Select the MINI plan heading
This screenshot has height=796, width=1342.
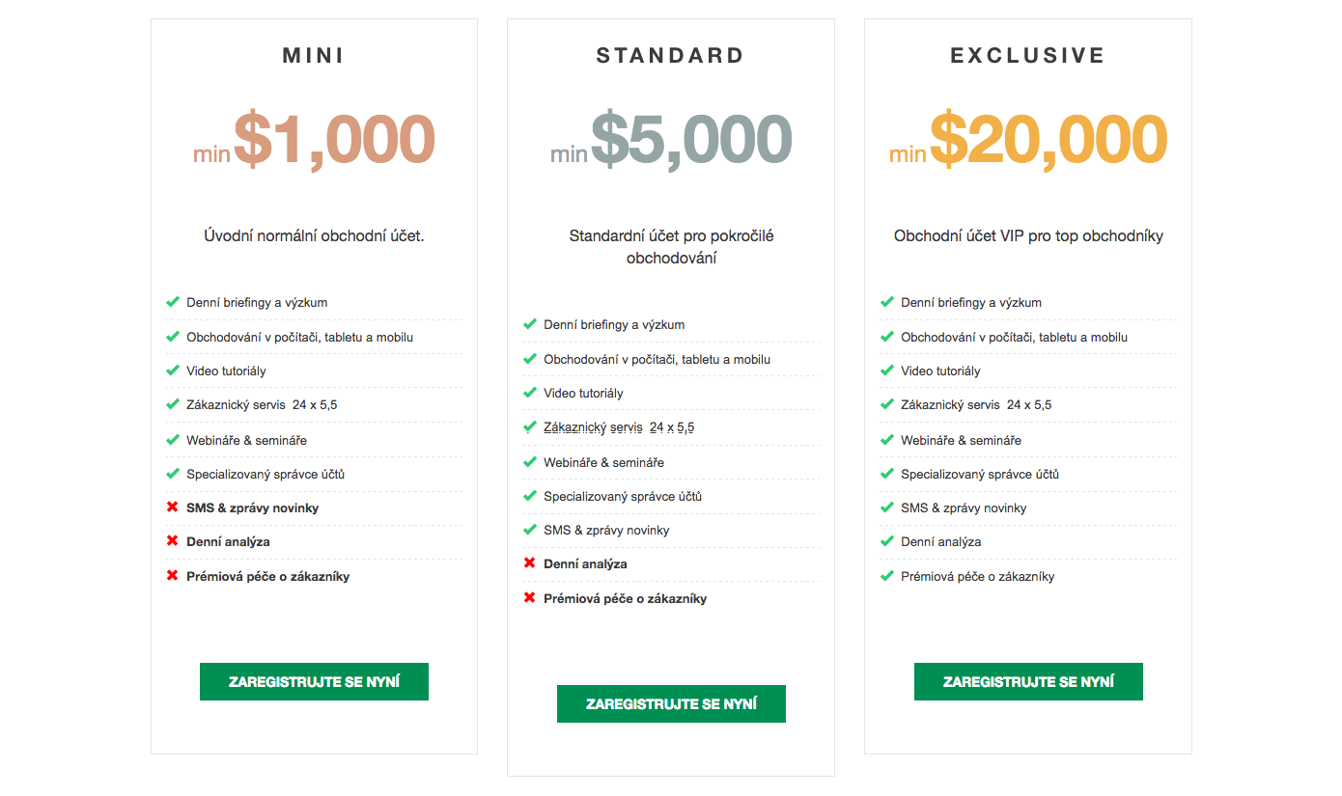314,56
